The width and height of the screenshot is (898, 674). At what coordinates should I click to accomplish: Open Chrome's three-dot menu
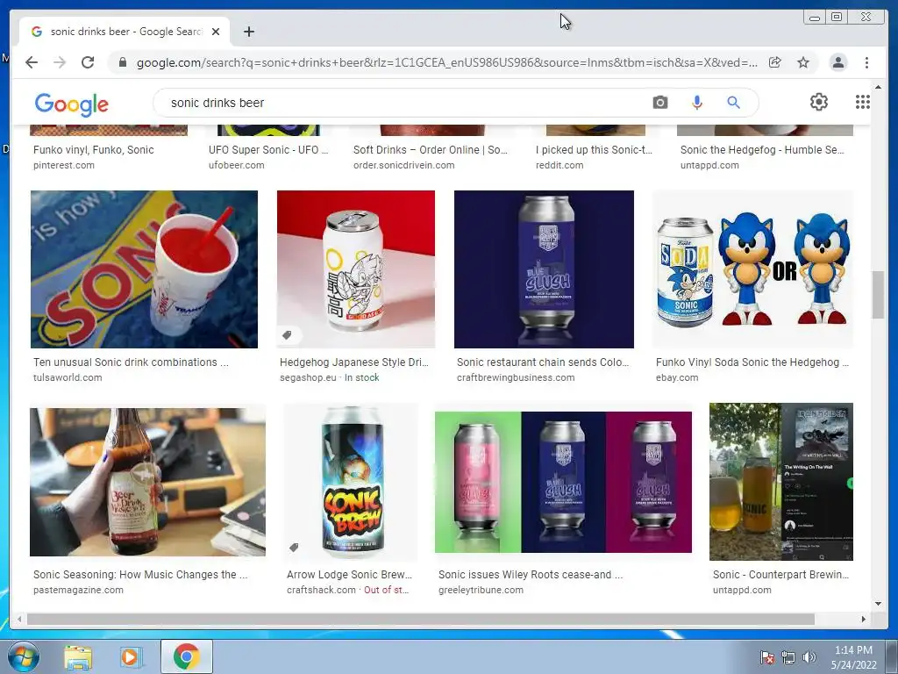point(866,62)
